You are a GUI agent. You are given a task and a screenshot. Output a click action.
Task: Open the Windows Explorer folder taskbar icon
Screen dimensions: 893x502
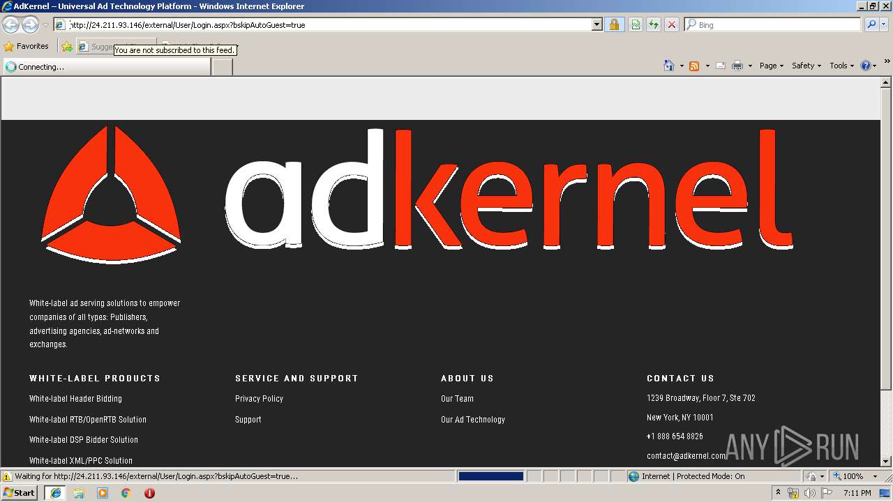pos(79,493)
